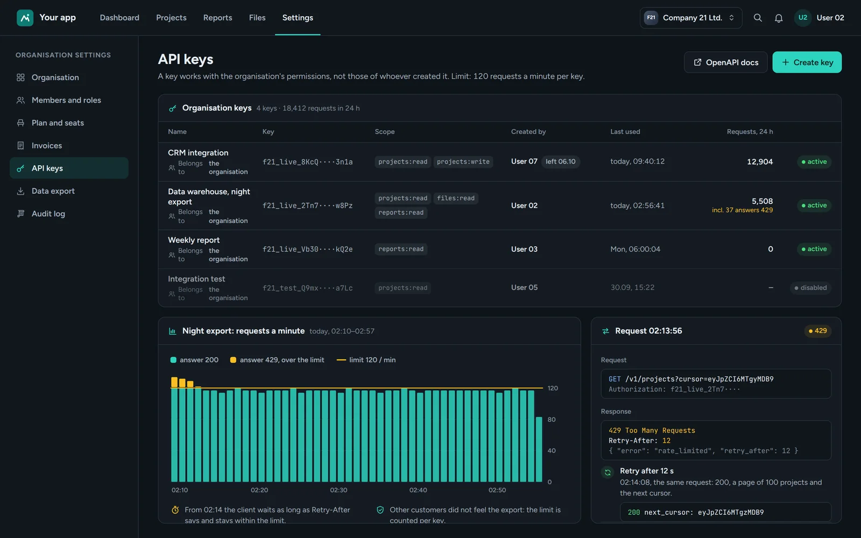Switch to the Reports tab

[218, 18]
